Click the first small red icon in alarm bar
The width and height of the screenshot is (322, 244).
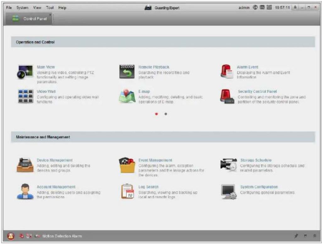tap(21, 236)
